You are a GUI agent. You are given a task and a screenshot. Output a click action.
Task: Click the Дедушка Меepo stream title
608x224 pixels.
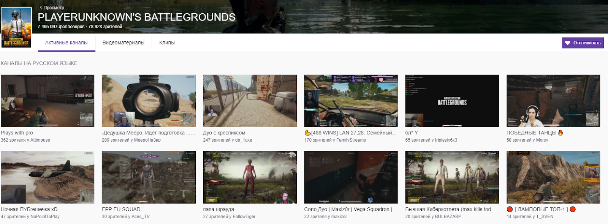(x=149, y=133)
